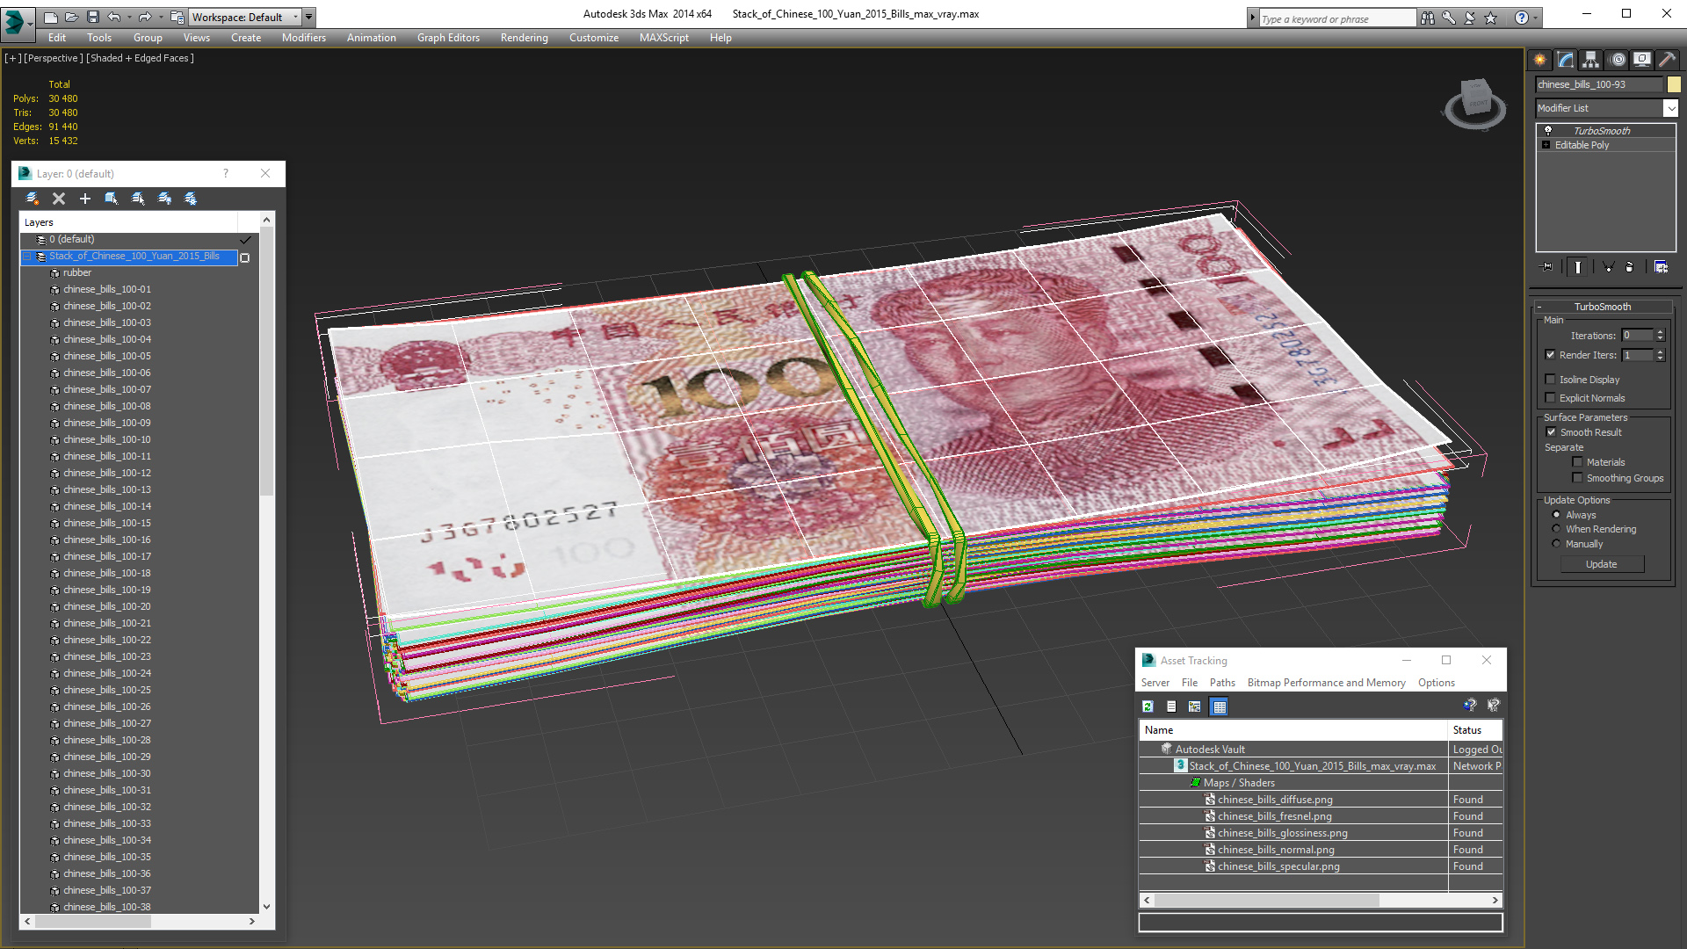Click Hide/Unhide All Layers icon

(164, 199)
